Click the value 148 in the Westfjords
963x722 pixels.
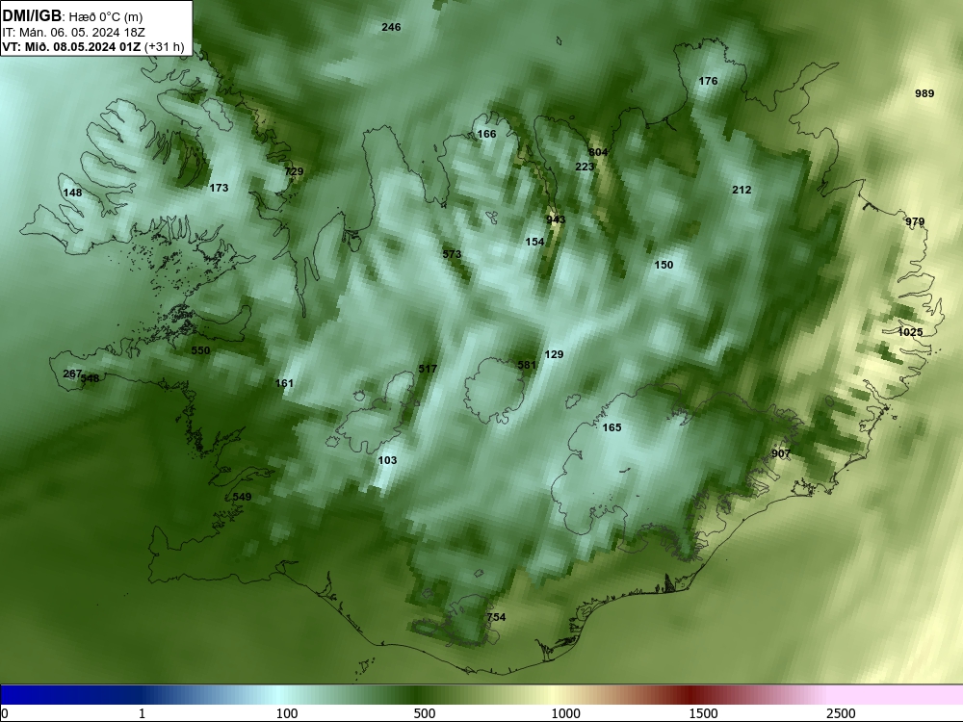tap(72, 193)
